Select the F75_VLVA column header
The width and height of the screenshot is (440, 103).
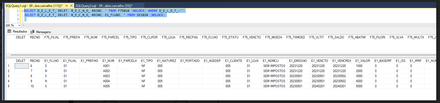(x=396, y=37)
